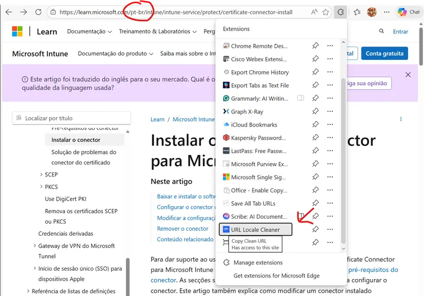Expand Referência de listas de definições
Screen dimensions: 424x296
(x=28, y=291)
